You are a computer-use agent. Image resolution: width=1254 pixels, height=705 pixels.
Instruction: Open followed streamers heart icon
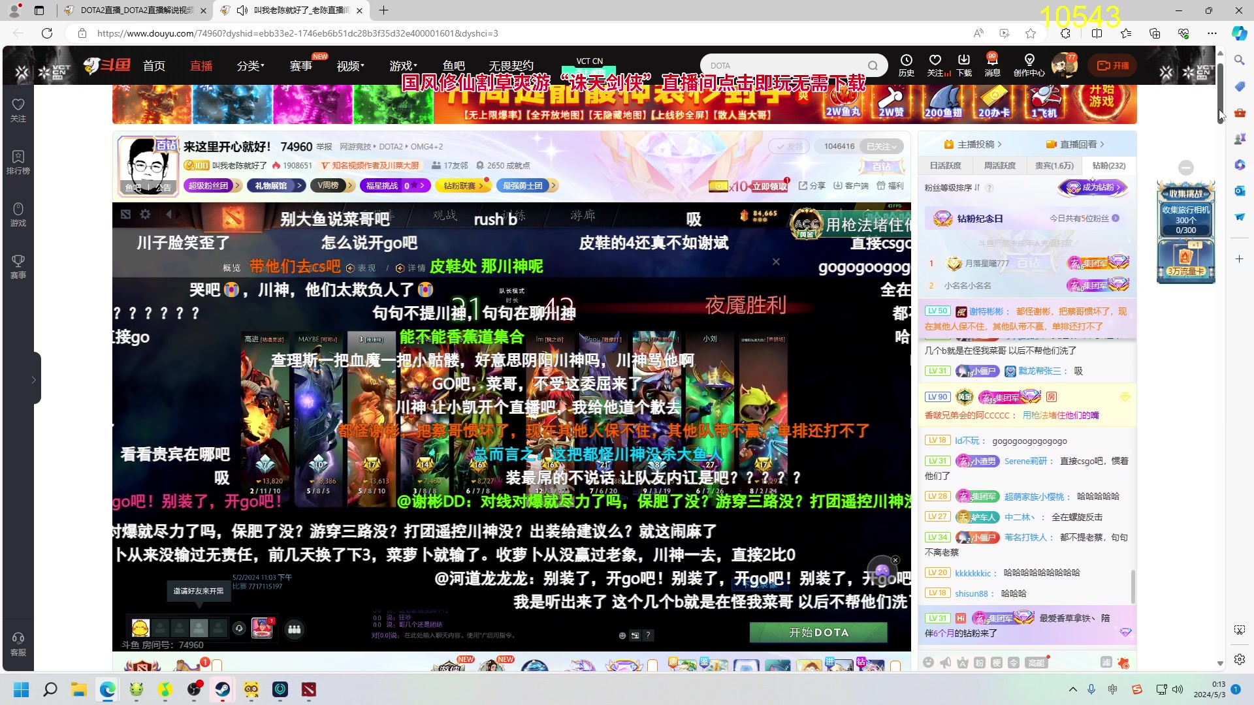[935, 60]
